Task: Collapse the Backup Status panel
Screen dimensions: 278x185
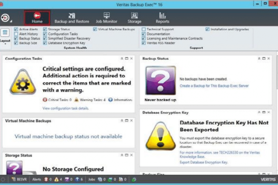Action: 259,59
